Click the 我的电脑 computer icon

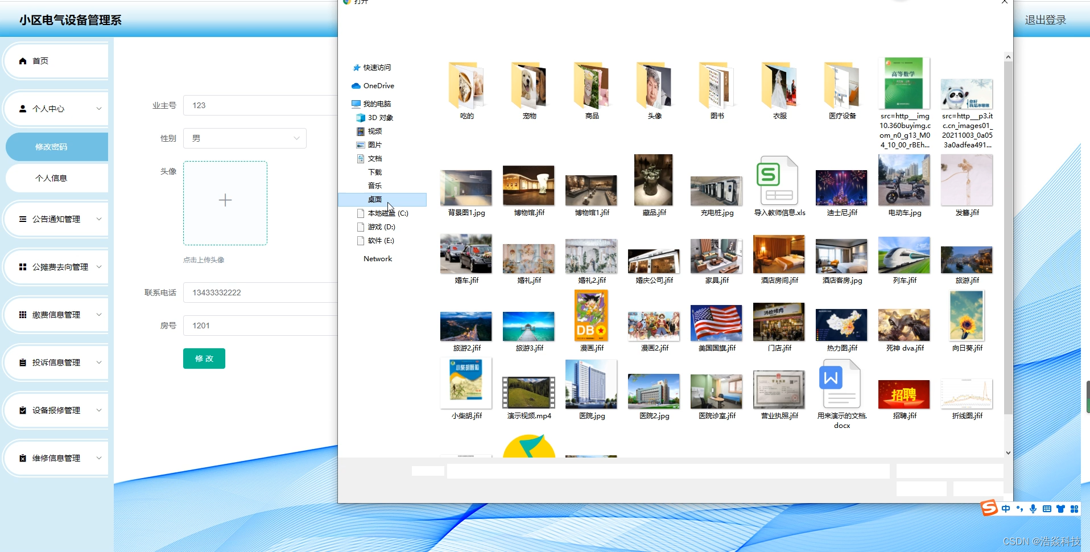click(356, 104)
